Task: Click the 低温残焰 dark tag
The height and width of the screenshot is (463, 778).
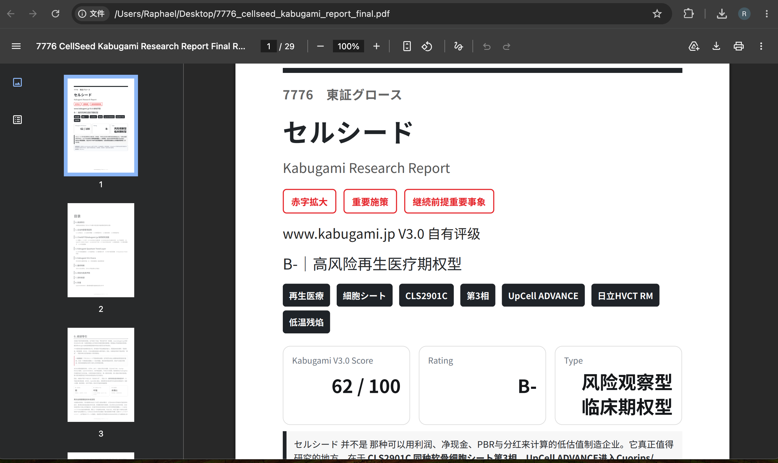Action: 306,322
